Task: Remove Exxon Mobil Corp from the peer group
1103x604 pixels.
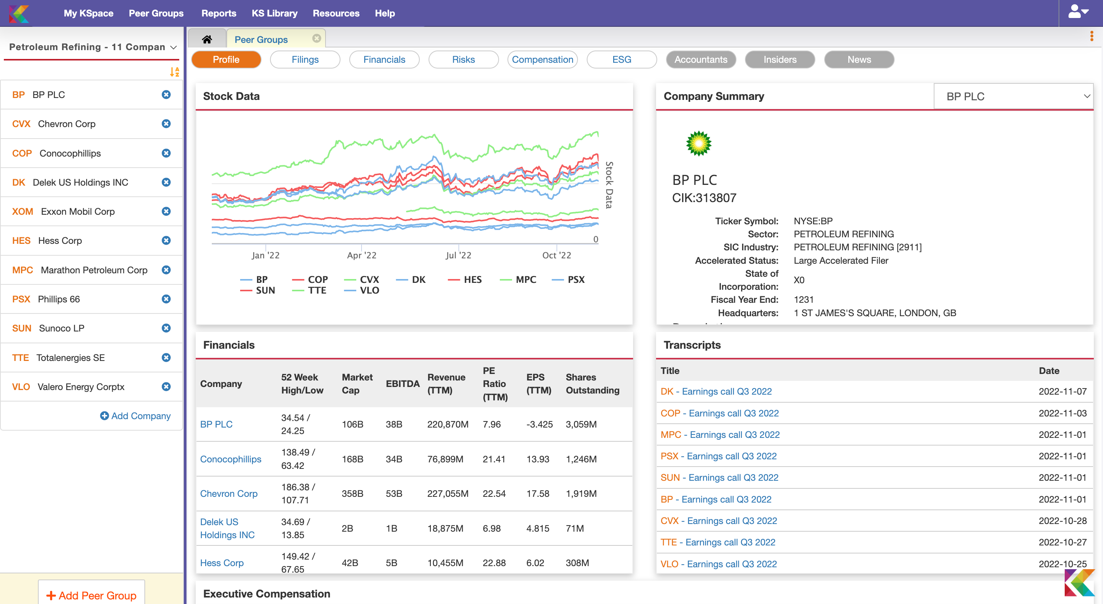Action: [166, 211]
